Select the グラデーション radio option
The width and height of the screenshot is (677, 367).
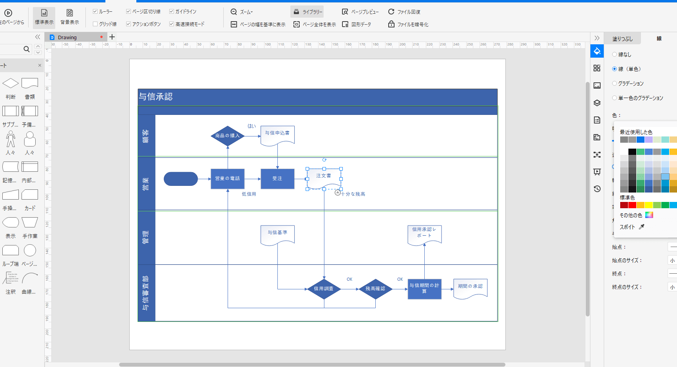614,84
